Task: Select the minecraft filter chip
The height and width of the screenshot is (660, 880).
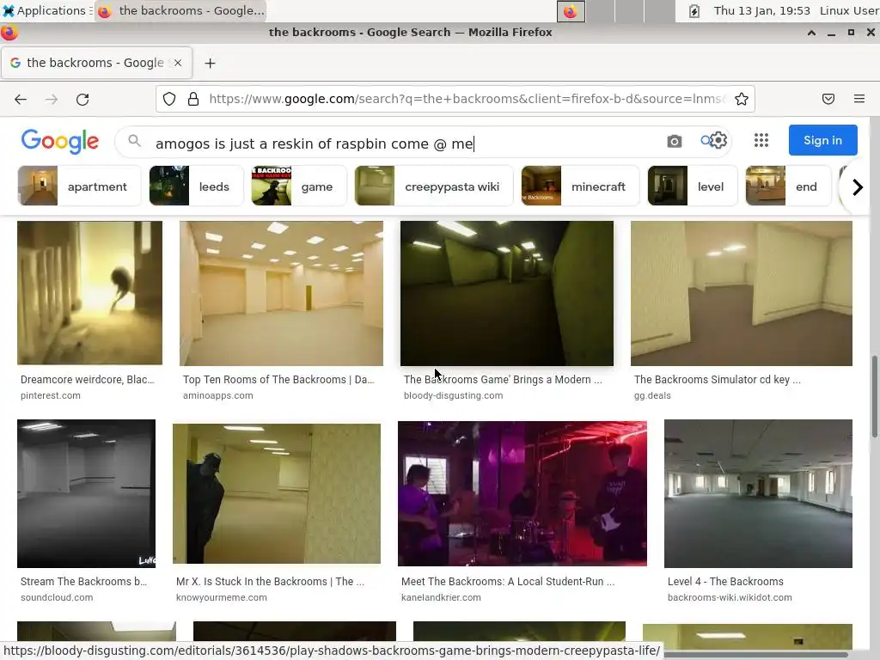Action: coord(580,186)
